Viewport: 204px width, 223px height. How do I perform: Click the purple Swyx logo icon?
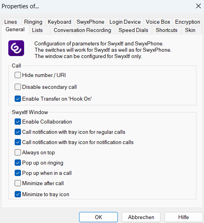point(16,48)
